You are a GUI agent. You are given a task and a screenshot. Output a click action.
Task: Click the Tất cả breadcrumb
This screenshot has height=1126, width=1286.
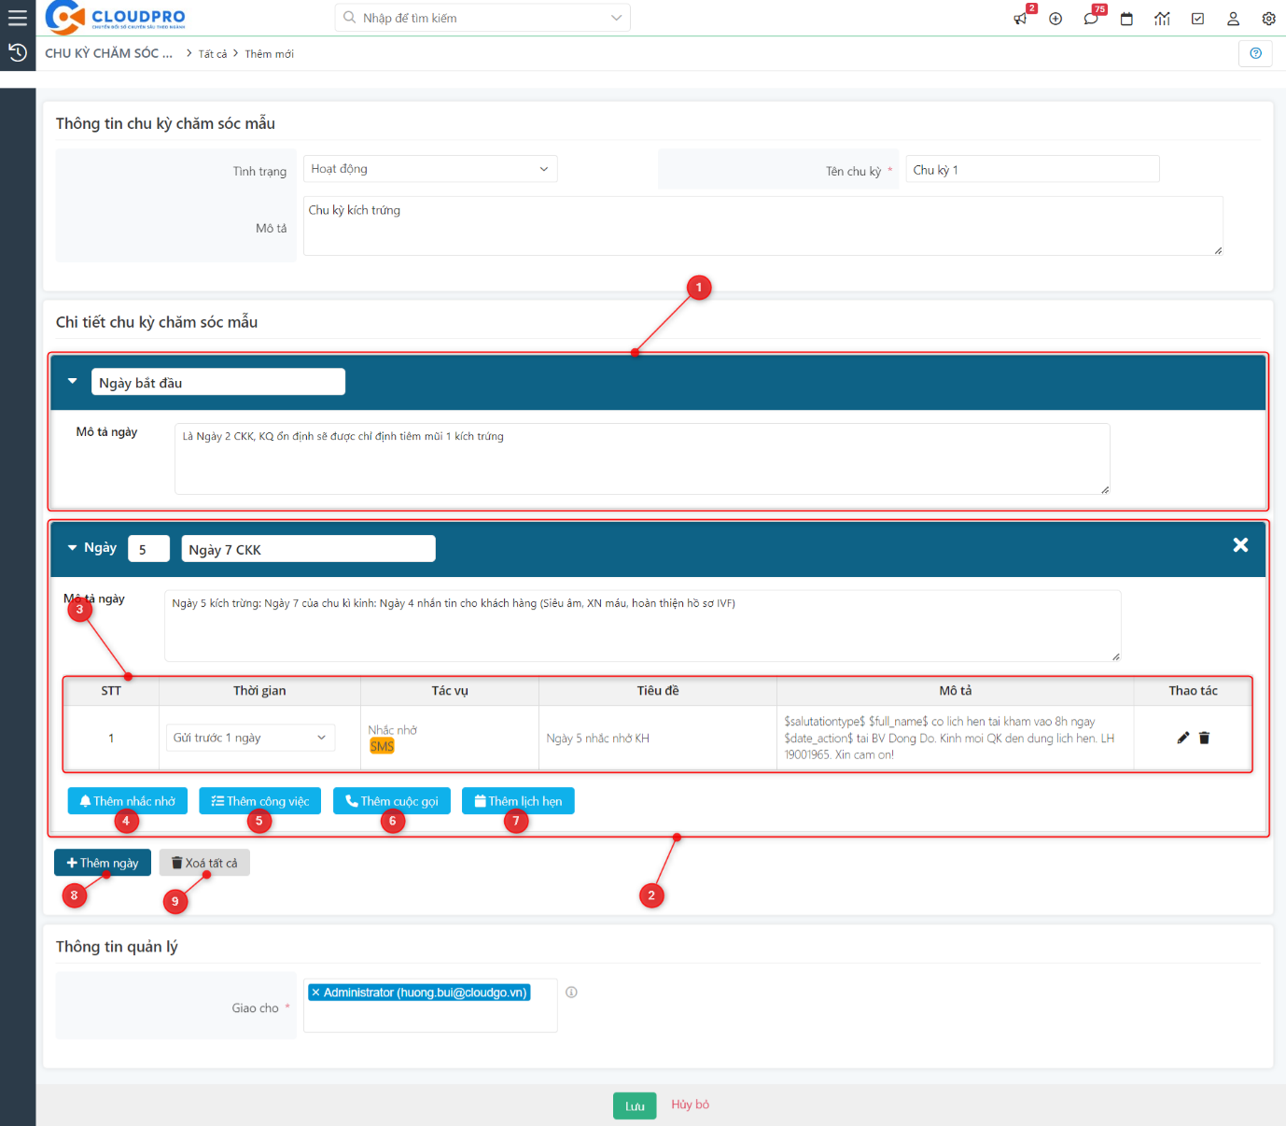213,54
